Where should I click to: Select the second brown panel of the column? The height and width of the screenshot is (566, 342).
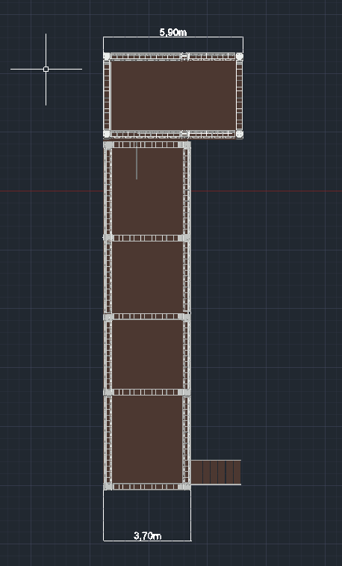147,277
